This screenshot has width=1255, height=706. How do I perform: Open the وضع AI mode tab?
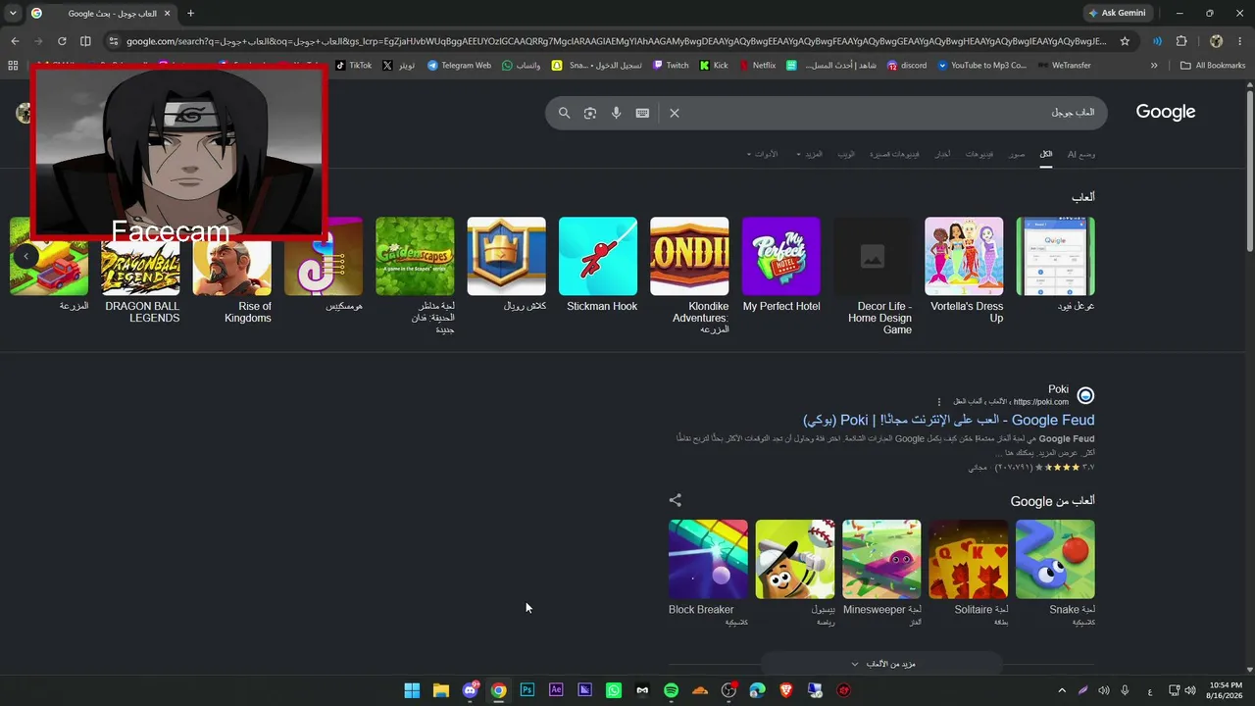pos(1081,154)
